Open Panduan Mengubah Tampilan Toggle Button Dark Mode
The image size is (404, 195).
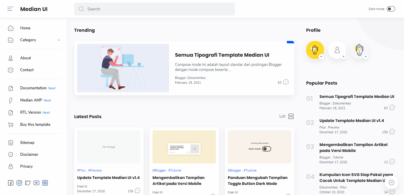[258, 180]
